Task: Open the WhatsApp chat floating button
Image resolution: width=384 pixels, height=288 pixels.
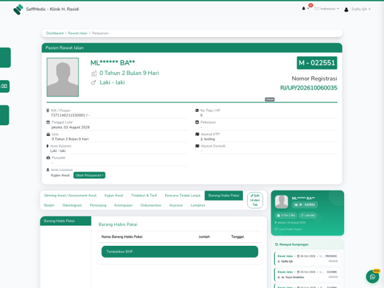Action: [372, 277]
